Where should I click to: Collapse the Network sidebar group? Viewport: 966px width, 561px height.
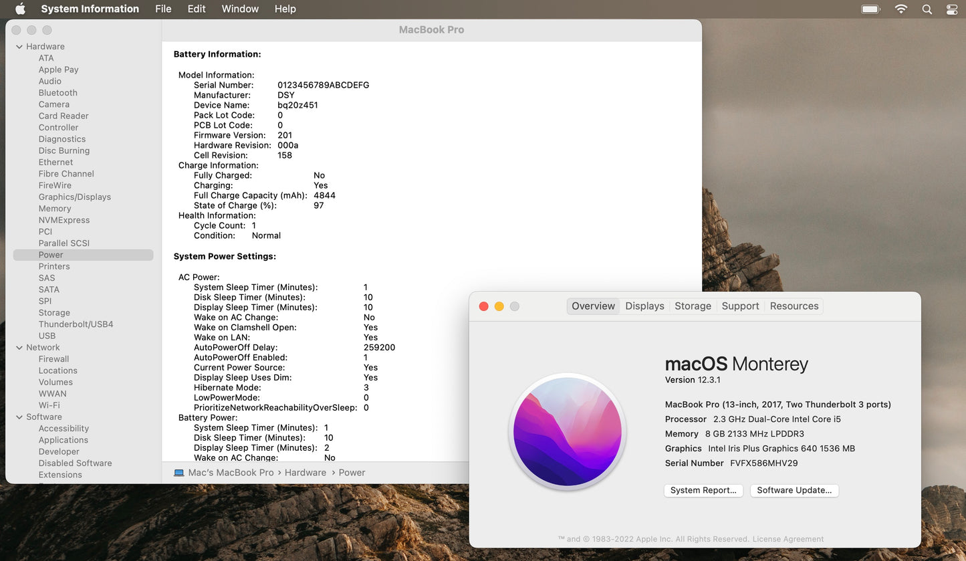click(19, 348)
